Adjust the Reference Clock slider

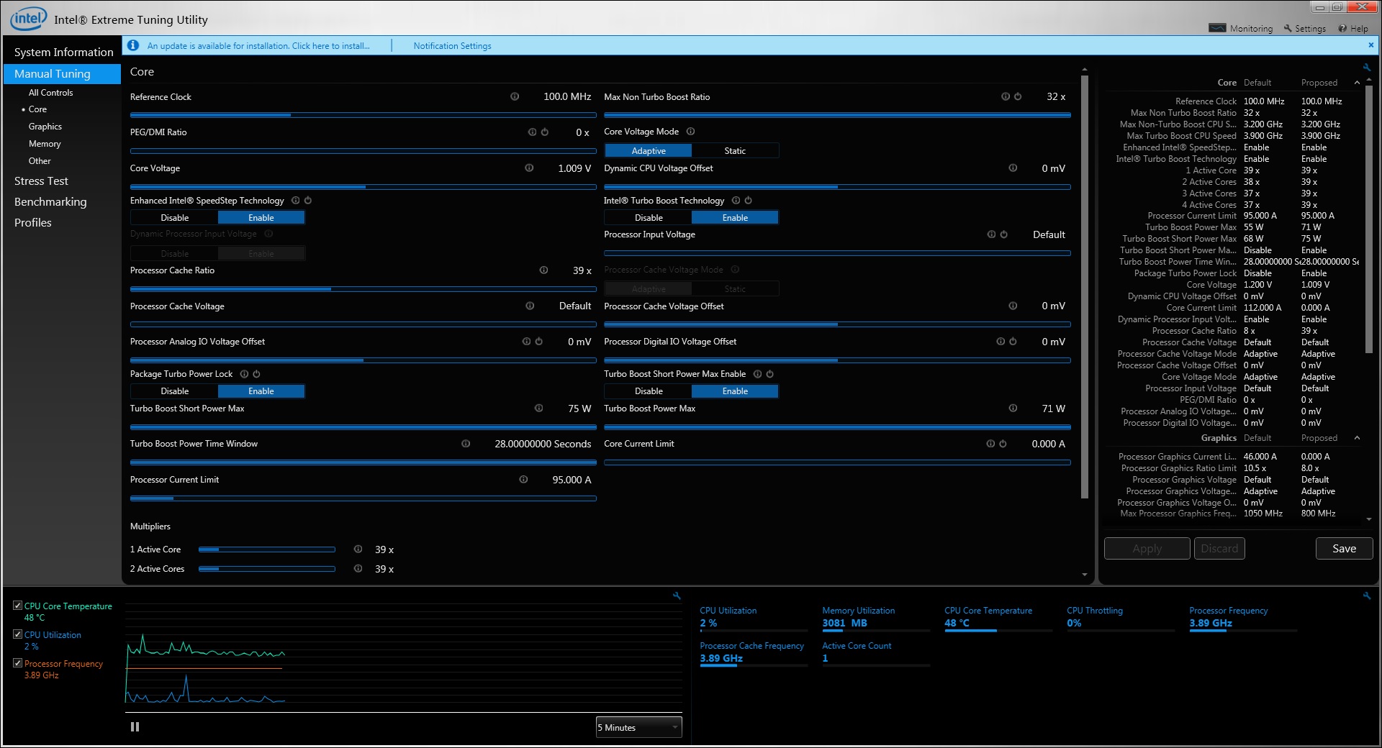tap(363, 115)
